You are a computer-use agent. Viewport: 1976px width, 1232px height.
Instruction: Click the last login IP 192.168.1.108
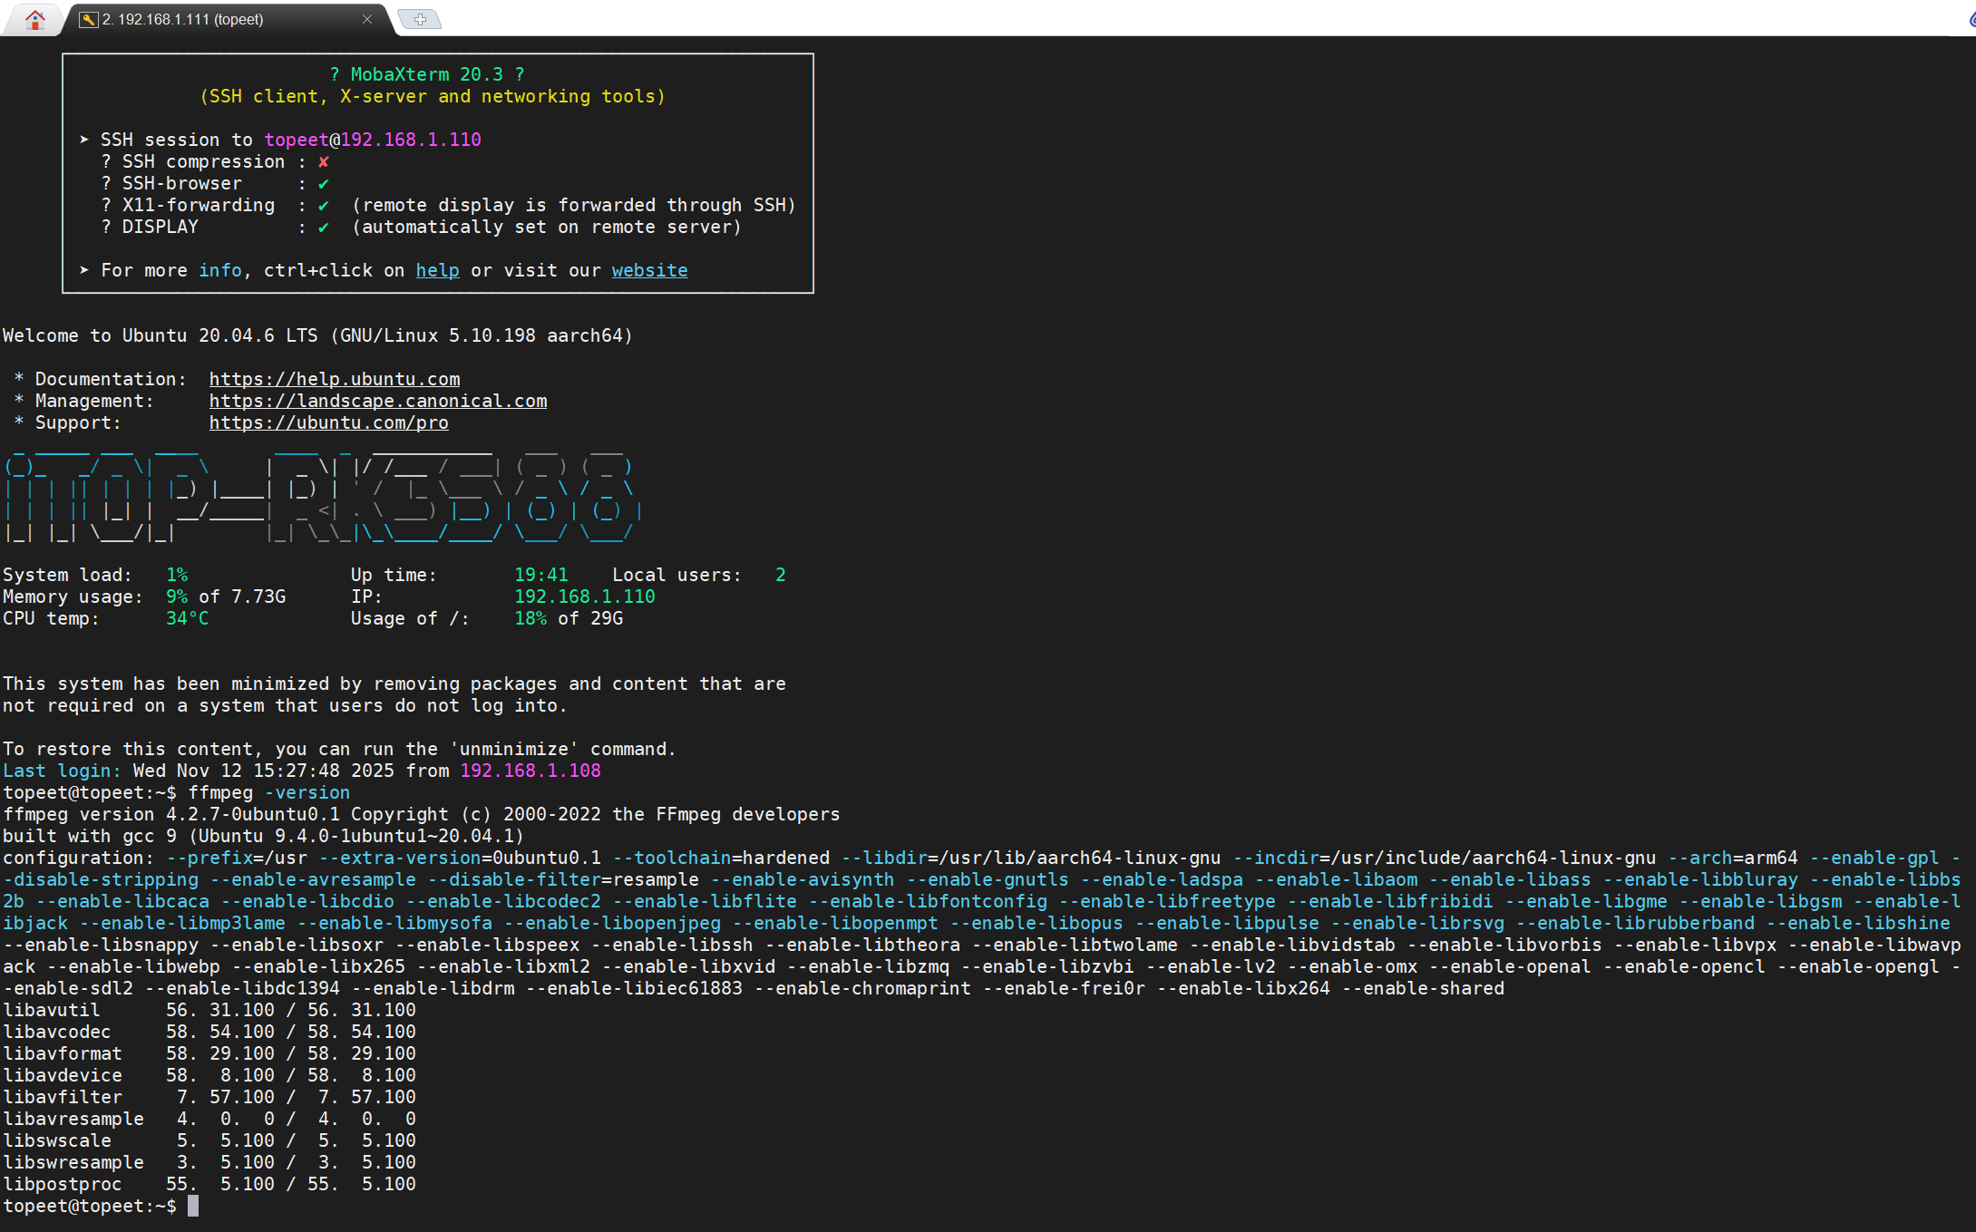[x=531, y=771]
